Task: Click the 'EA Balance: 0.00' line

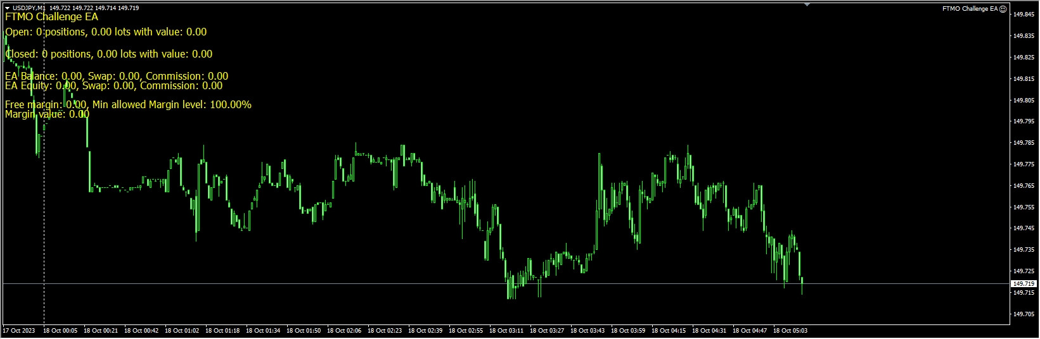Action: pyautogui.click(x=117, y=76)
